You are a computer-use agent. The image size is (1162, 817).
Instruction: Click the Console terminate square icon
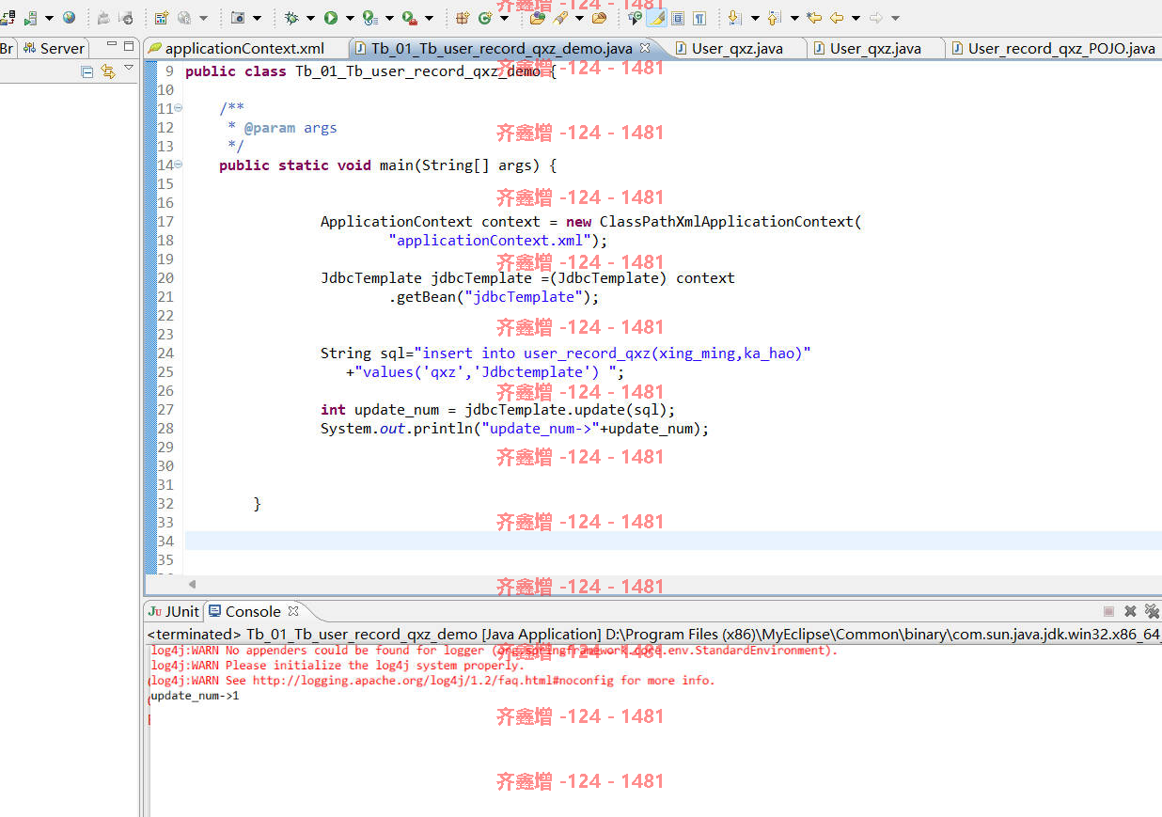coord(1108,611)
